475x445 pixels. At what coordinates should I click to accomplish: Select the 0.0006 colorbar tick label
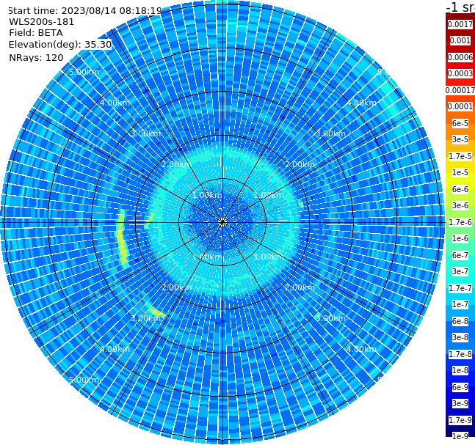(460, 57)
